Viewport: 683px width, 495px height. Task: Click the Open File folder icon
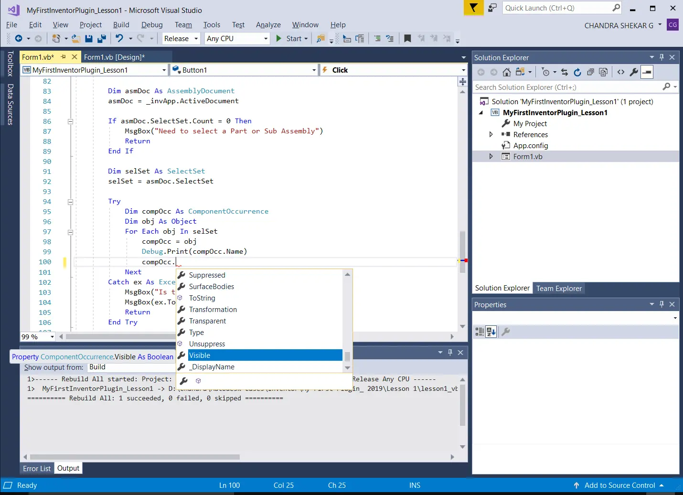point(75,39)
